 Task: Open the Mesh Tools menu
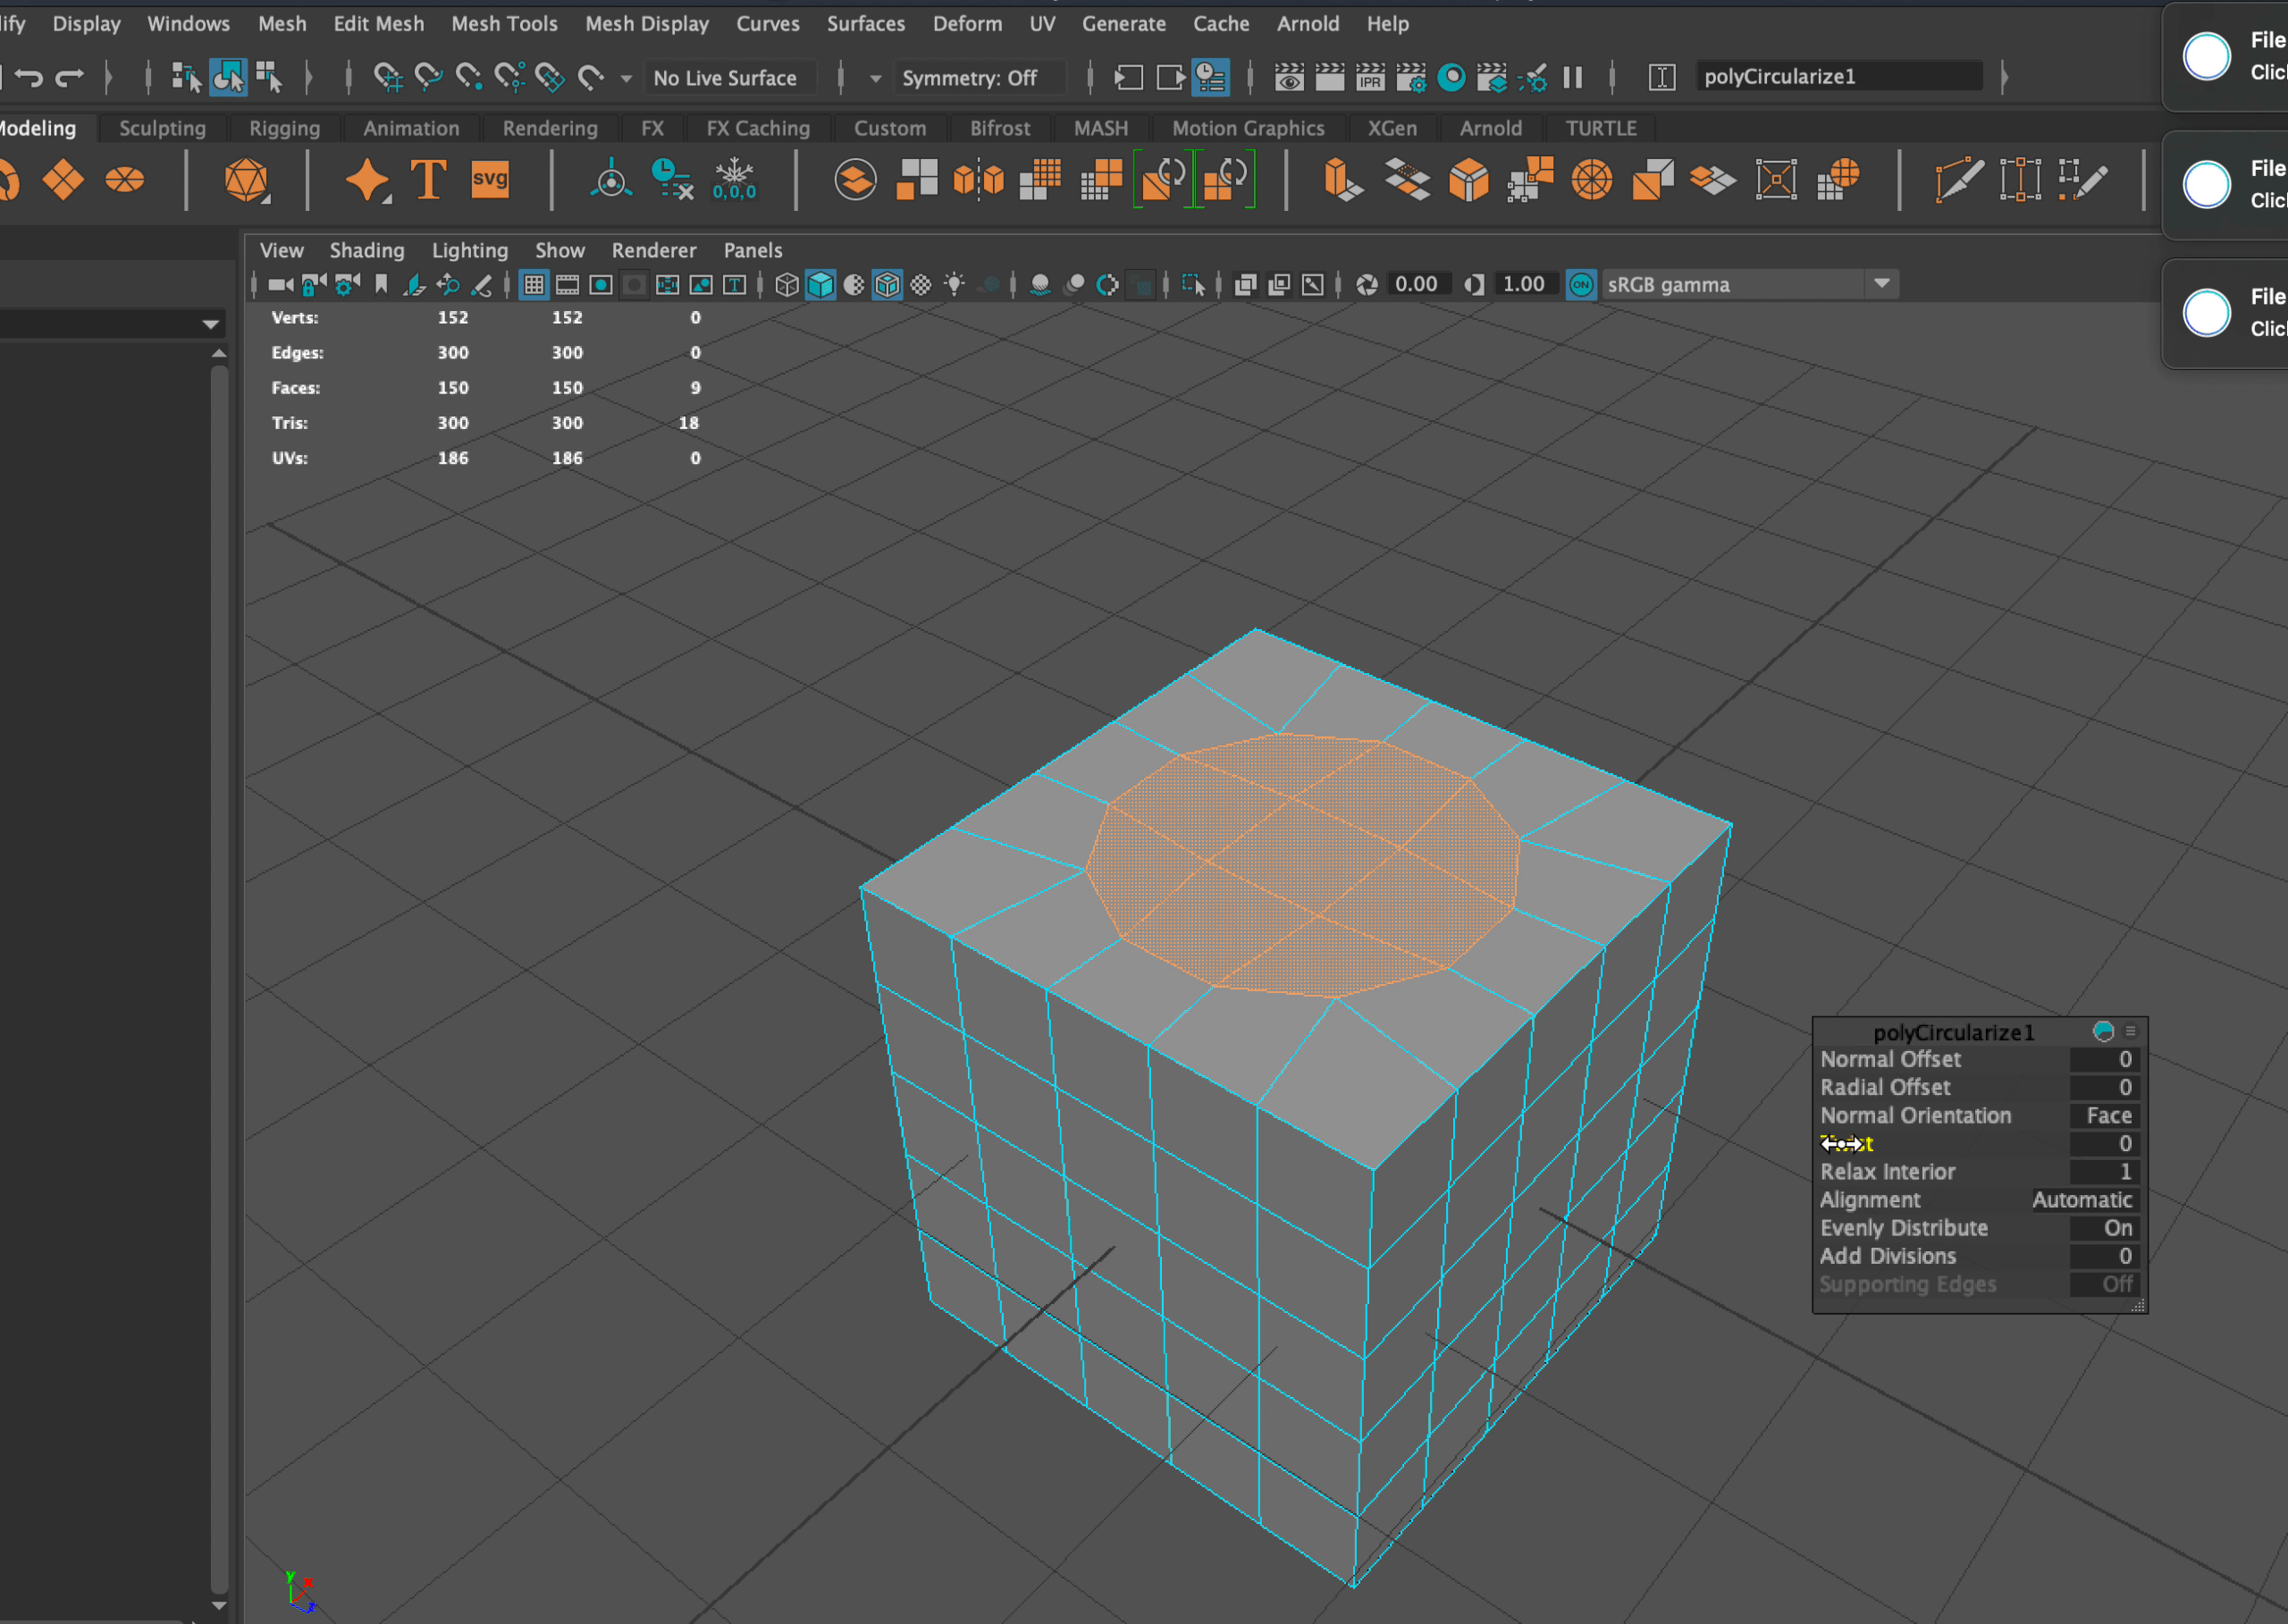[504, 23]
